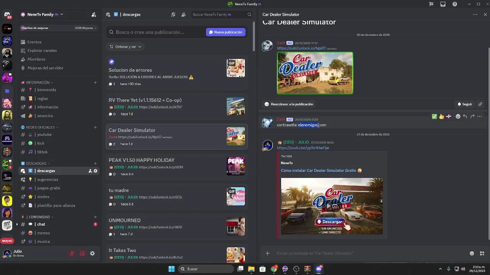Screen dimensions: 490x275
Task: Open Car Dealer Simulator image in Zack's post
Action: (315, 73)
